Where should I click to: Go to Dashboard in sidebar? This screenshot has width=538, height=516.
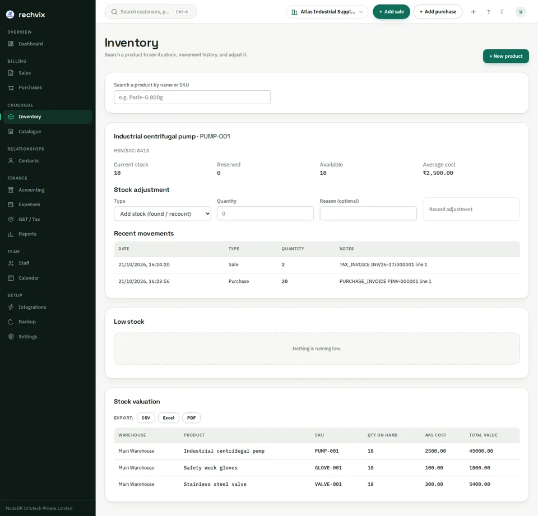47,44
